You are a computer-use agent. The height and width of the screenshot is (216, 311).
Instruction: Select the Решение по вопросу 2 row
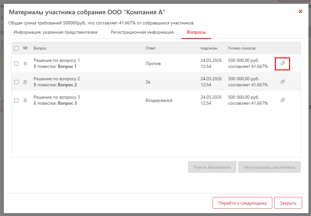[156, 82]
